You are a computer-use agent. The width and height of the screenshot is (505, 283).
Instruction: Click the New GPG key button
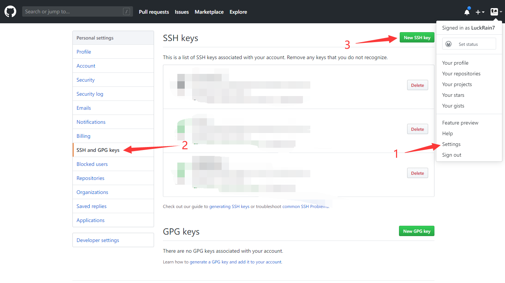click(x=416, y=231)
